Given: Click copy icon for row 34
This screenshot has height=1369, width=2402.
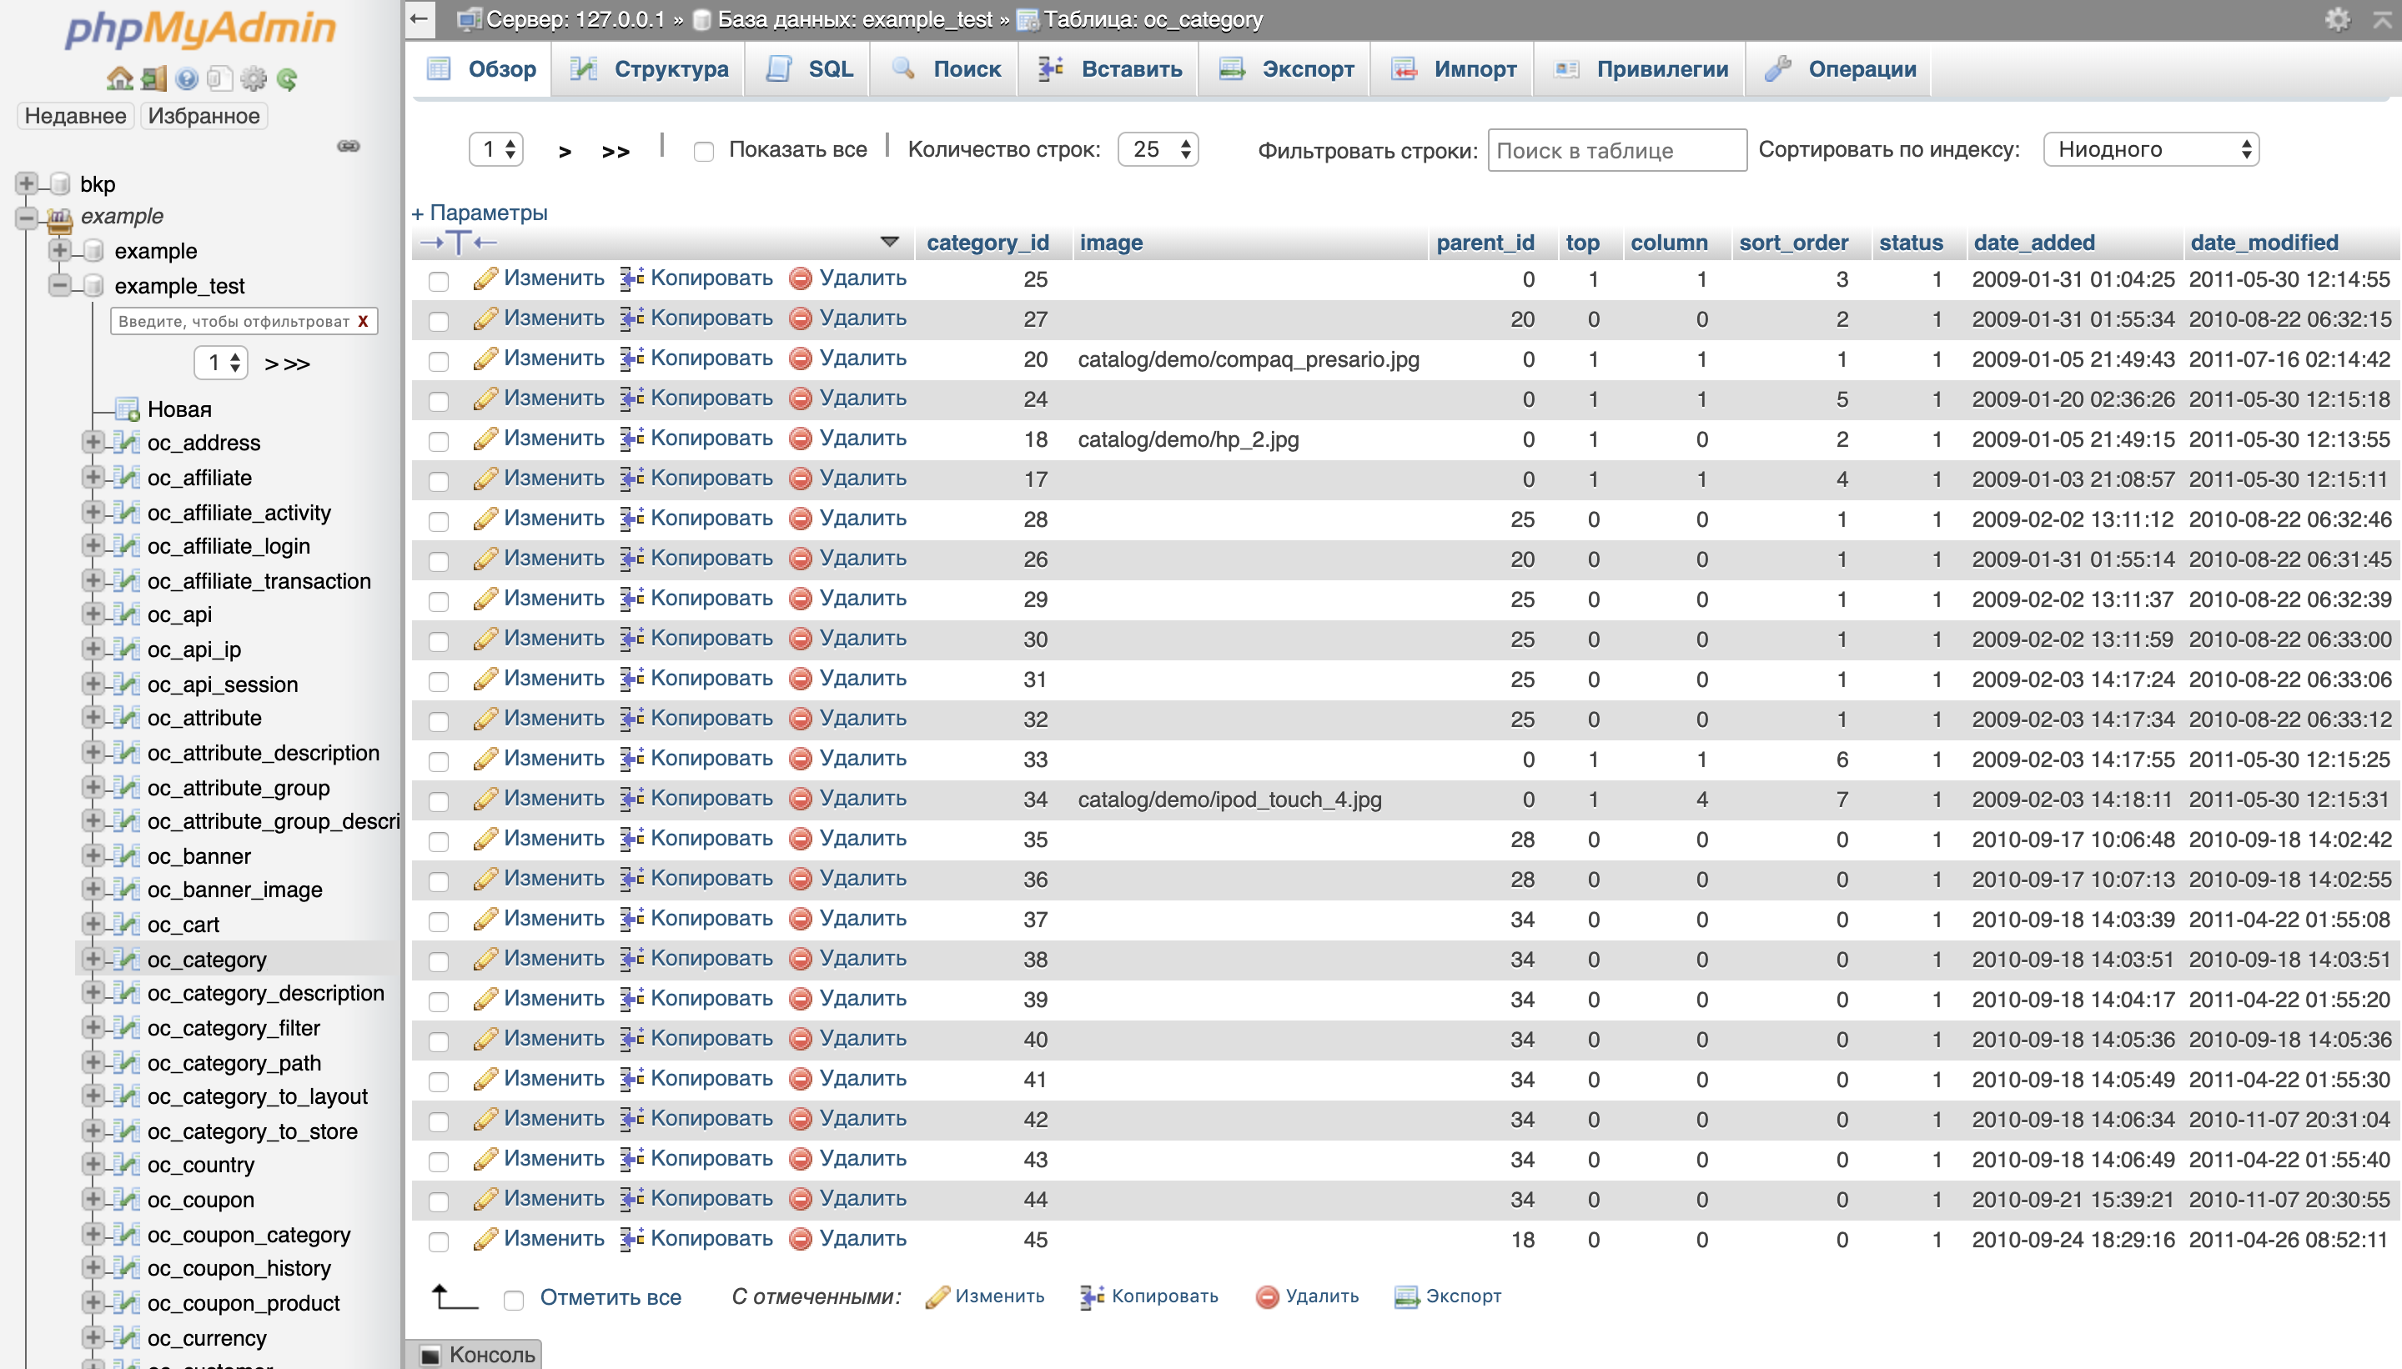Looking at the screenshot, I should pyautogui.click(x=632, y=800).
